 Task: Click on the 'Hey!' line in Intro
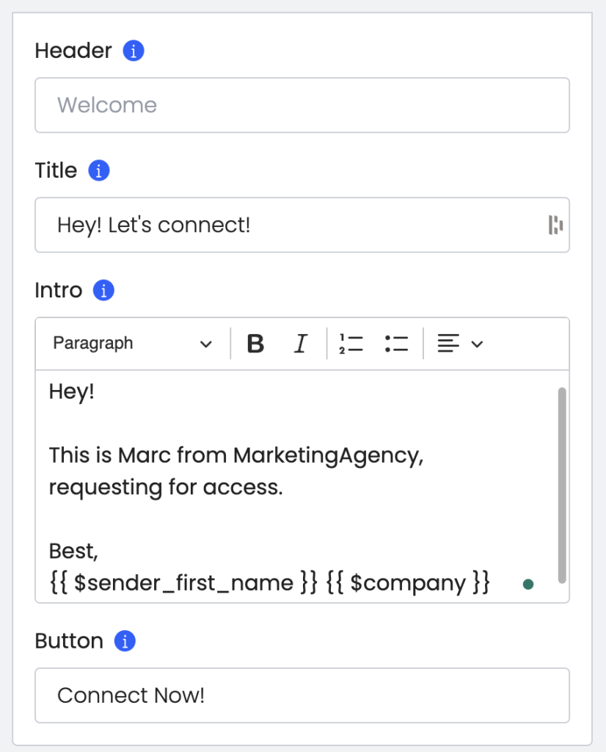(x=72, y=391)
